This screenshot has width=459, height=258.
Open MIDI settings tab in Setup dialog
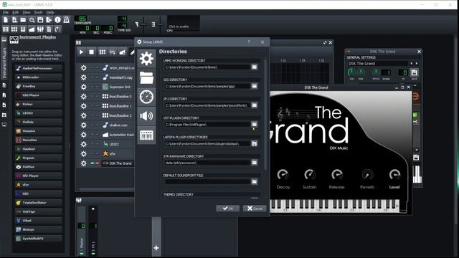tap(146, 135)
